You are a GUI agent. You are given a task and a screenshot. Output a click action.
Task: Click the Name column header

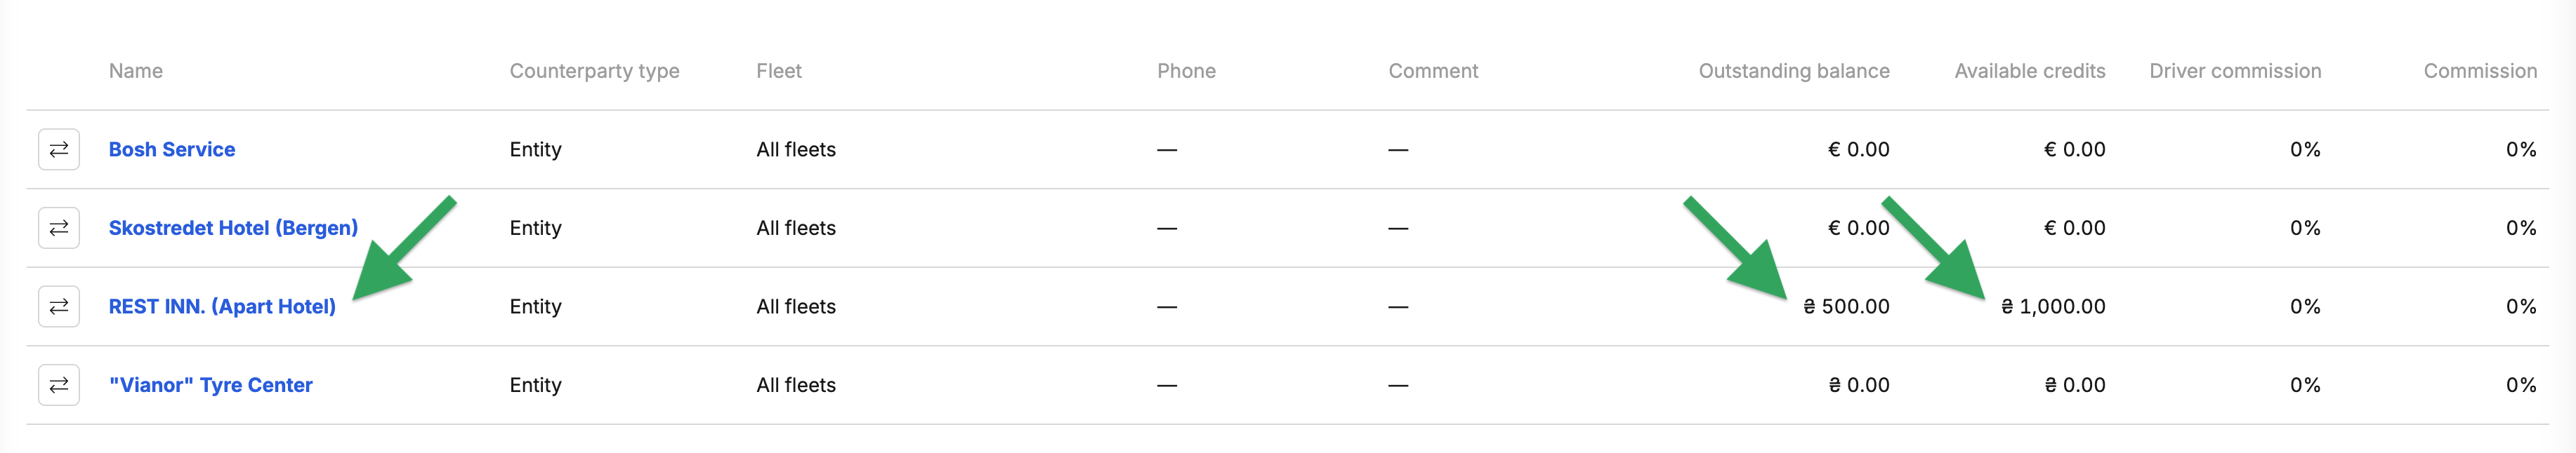136,71
